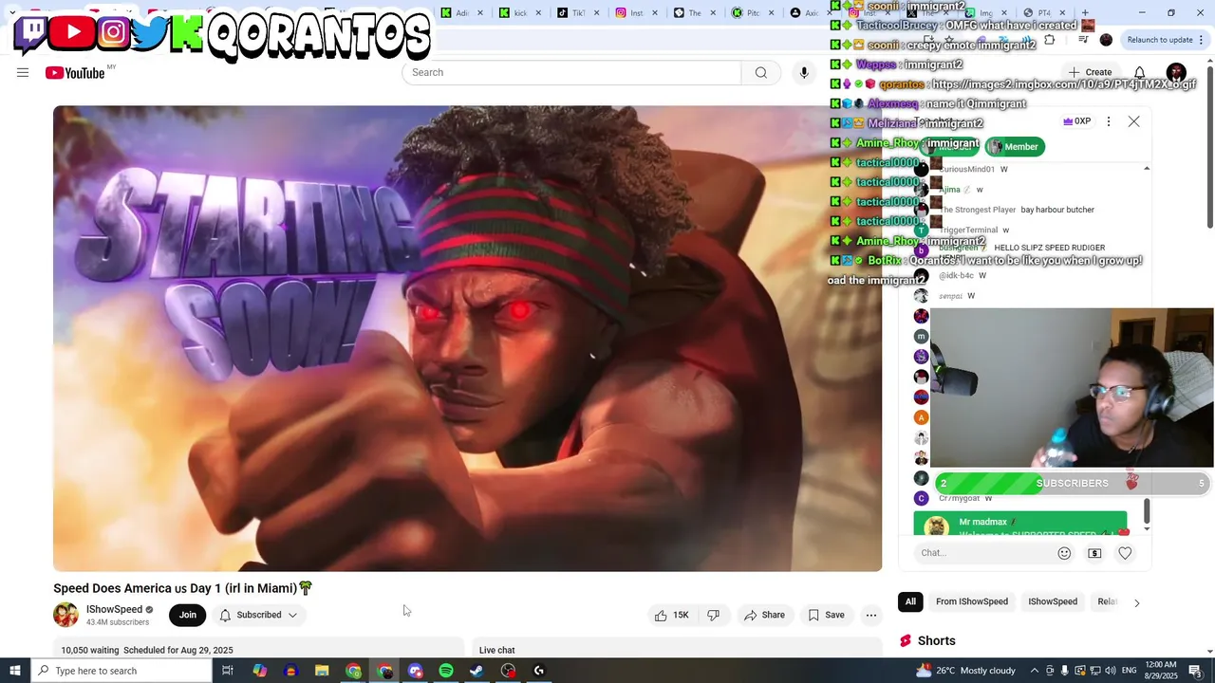
Task: Save the video to playlist
Action: 826,615
